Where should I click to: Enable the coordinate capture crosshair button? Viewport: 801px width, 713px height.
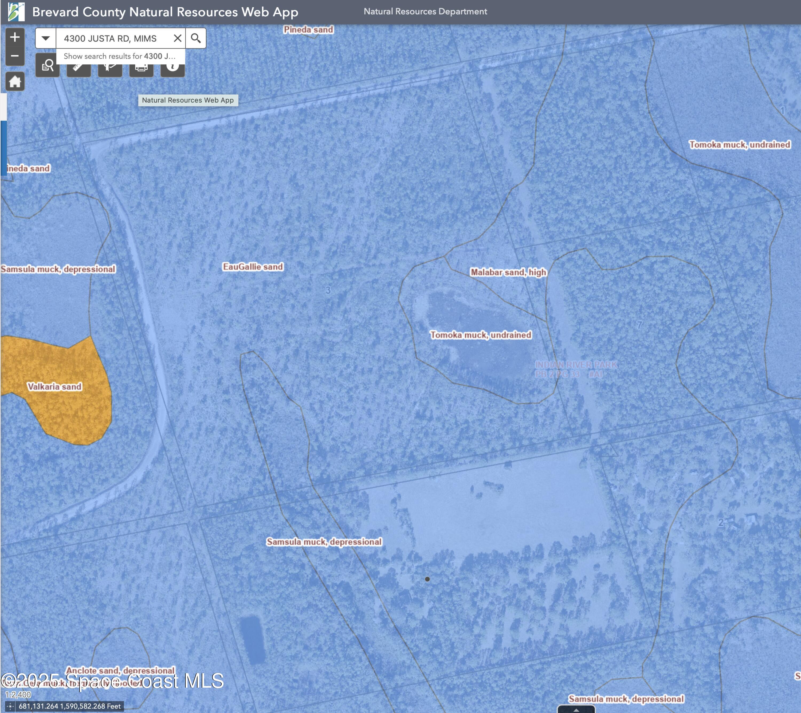[10, 706]
